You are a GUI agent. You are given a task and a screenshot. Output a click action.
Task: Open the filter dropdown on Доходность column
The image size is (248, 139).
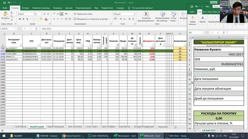tap(153, 45)
